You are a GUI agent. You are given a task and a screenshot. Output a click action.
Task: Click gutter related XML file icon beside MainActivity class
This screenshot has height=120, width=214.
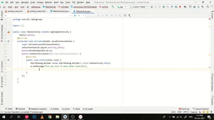click(9, 32)
